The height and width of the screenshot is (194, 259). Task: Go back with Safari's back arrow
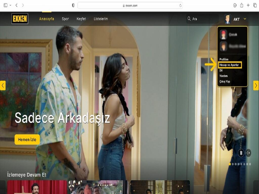point(16,5)
